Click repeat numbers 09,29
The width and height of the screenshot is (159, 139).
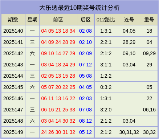(x=149, y=53)
